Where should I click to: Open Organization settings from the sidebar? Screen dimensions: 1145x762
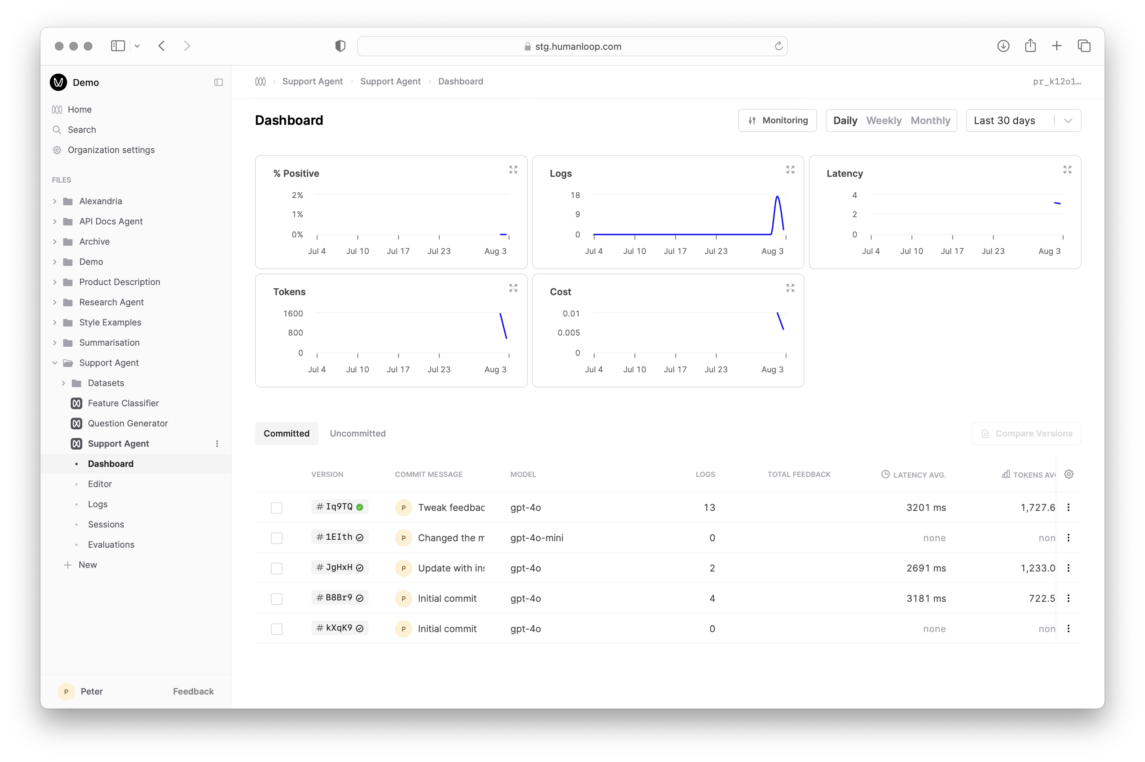click(x=110, y=150)
